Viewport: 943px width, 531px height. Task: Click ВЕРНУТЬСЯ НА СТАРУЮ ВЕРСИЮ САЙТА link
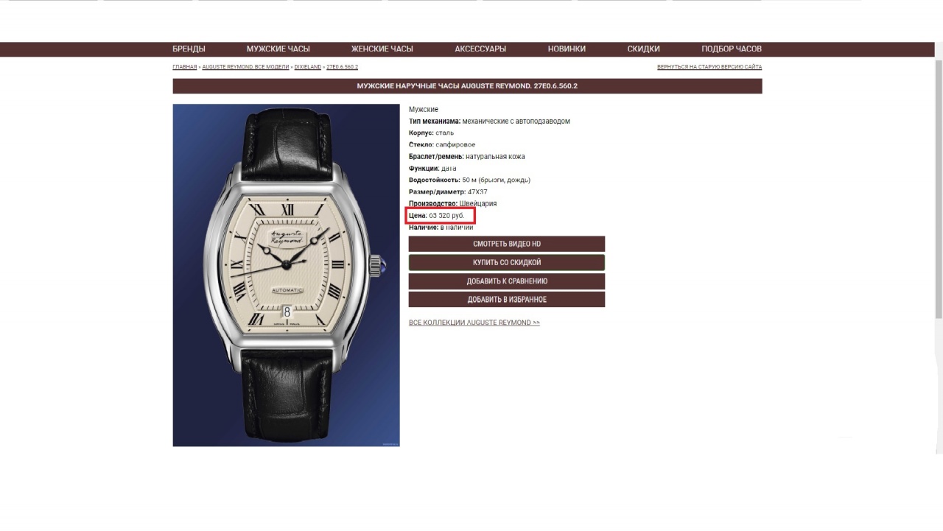click(x=709, y=67)
